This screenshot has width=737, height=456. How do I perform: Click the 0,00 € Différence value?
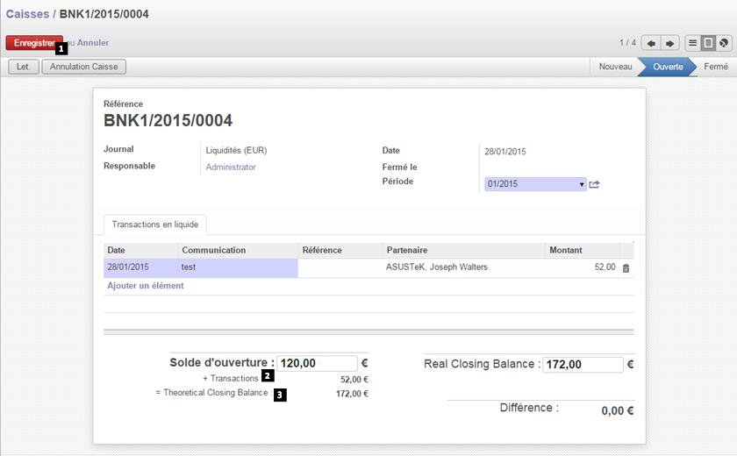(x=618, y=411)
